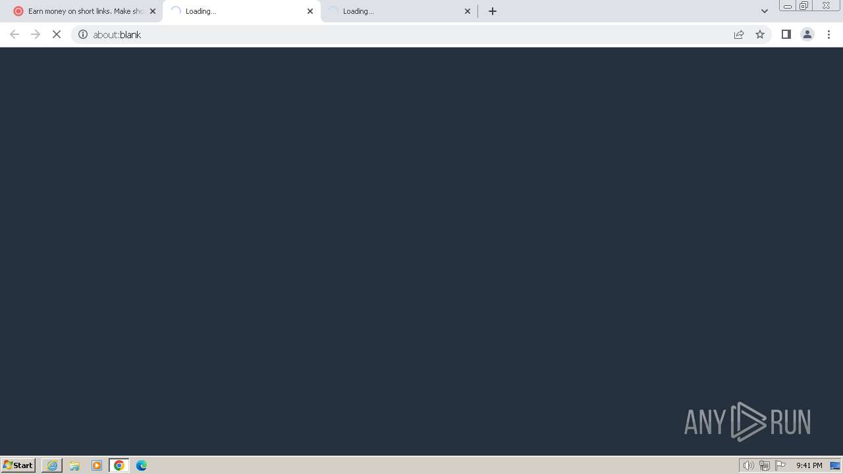Open the Action Center flag icon
The width and height of the screenshot is (843, 474).
pos(780,465)
